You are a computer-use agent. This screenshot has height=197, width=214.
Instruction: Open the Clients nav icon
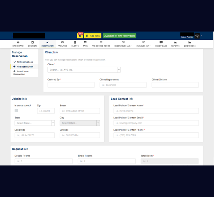point(75,42)
